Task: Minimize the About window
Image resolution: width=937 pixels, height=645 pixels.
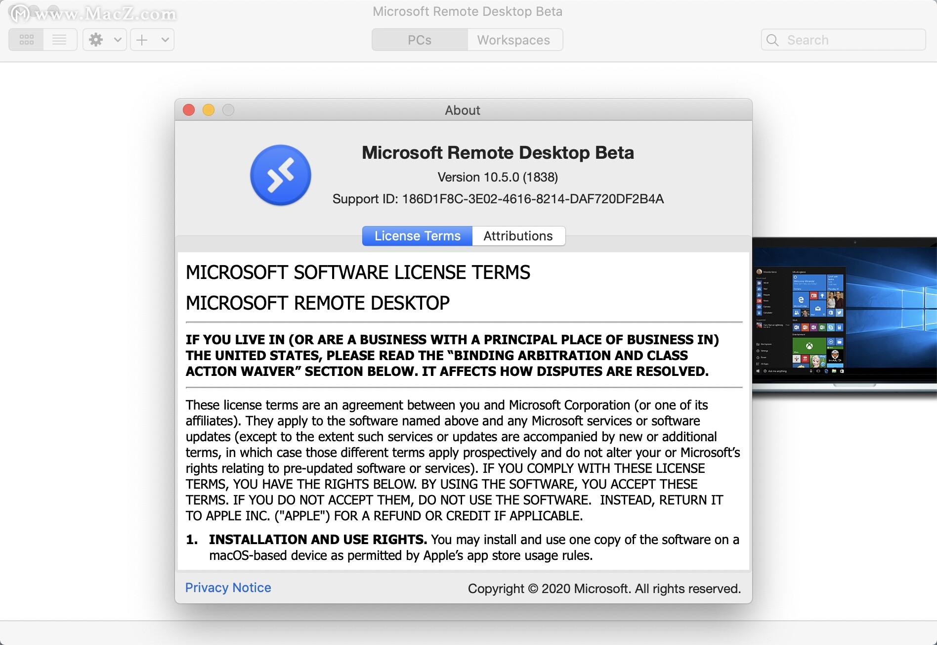Action: pos(209,110)
